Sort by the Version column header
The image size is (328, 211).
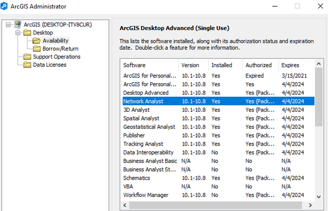193,65
